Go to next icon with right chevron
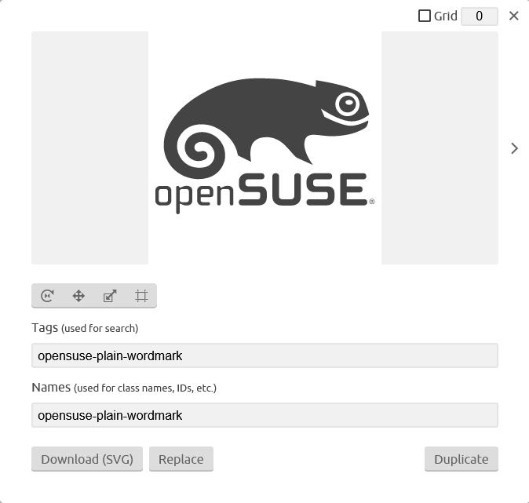The height and width of the screenshot is (503, 529). pyautogui.click(x=514, y=148)
